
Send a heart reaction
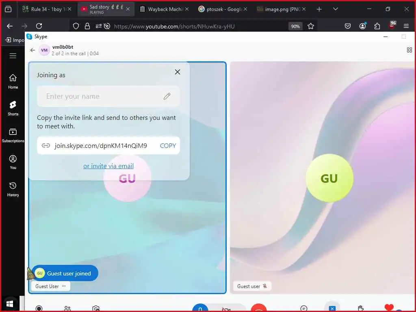tap(389, 308)
